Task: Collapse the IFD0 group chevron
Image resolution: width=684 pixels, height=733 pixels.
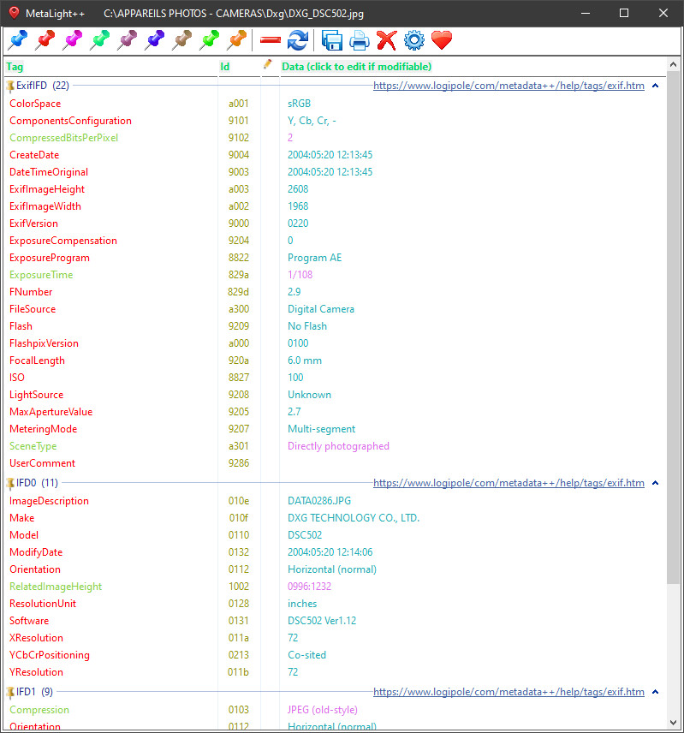Action: coord(655,483)
